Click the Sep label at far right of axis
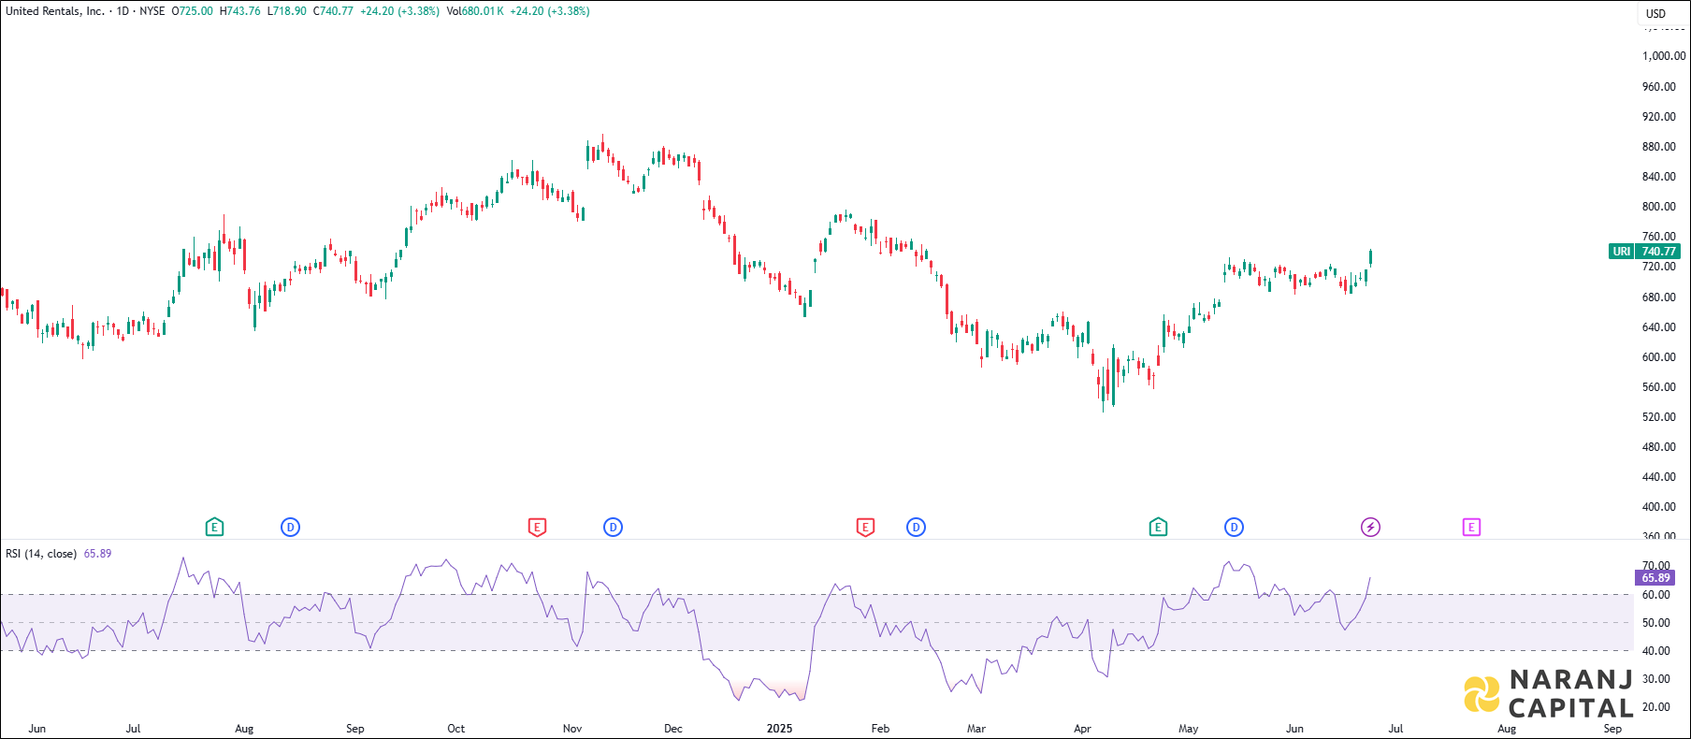Screen dimensions: 1691x739 coord(1612,729)
